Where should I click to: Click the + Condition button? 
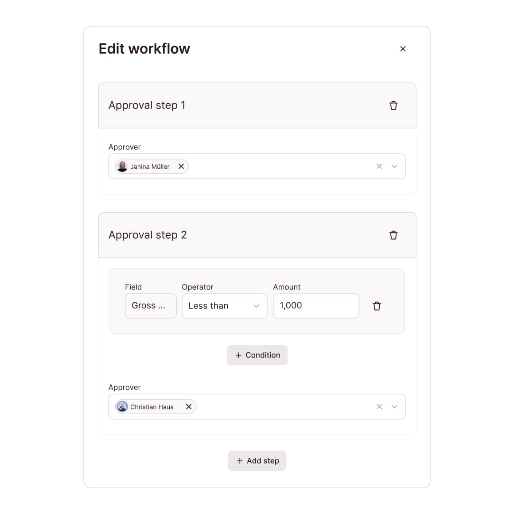pyautogui.click(x=257, y=355)
